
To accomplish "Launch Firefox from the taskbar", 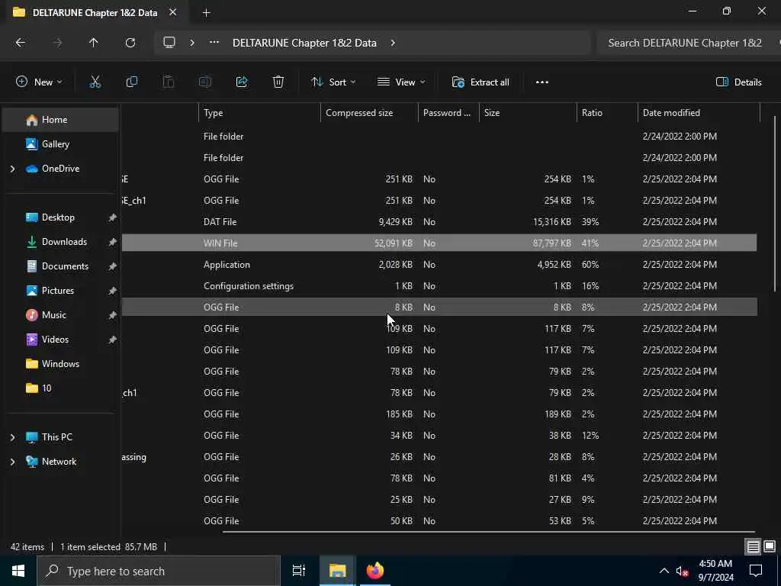I will click(x=375, y=571).
